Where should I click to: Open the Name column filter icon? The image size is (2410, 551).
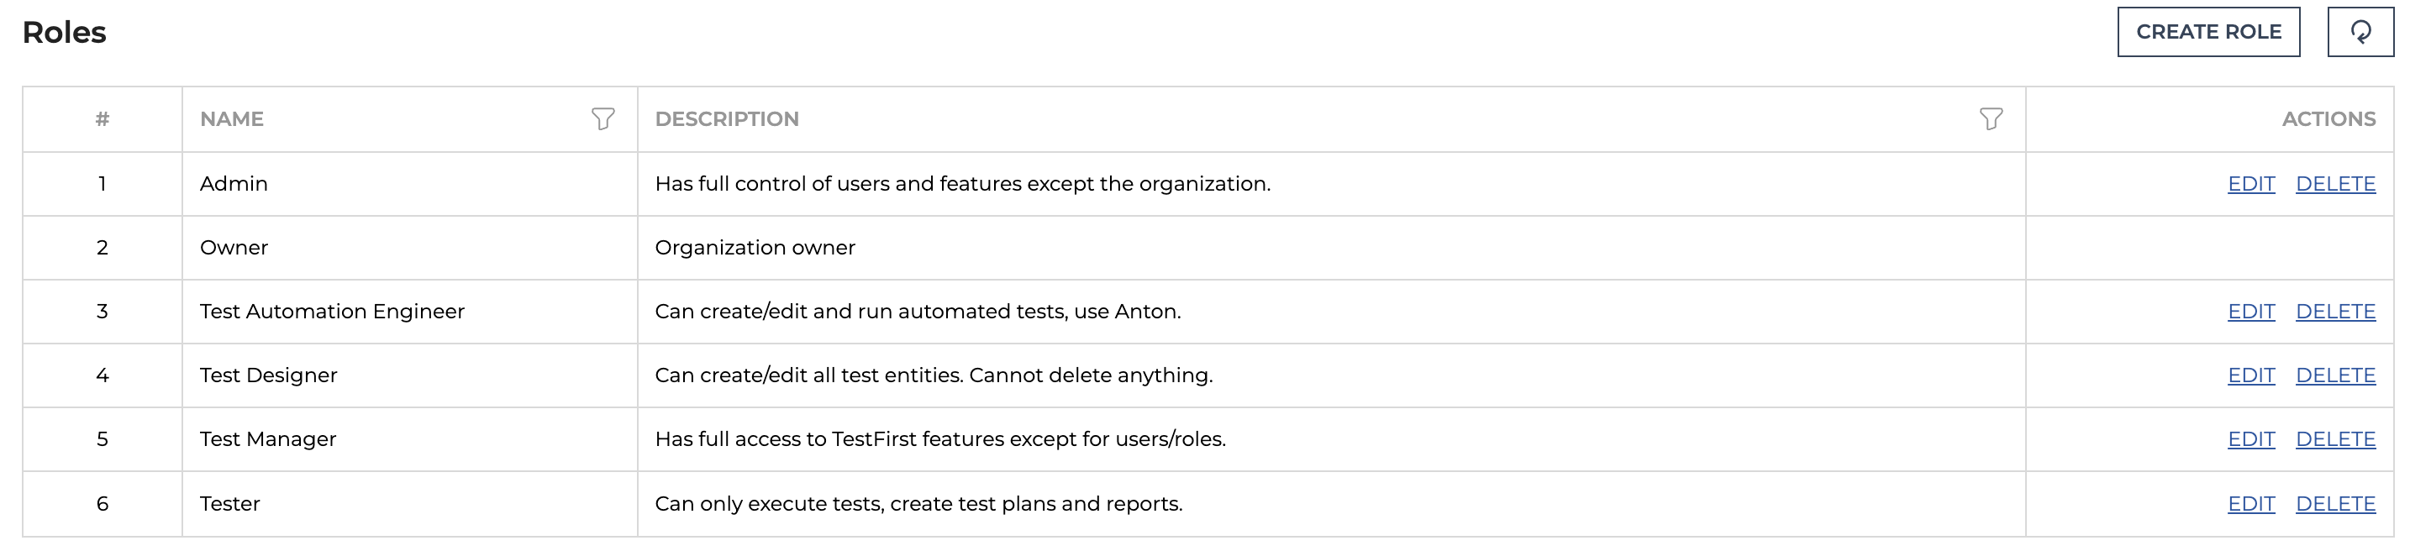pyautogui.click(x=603, y=118)
